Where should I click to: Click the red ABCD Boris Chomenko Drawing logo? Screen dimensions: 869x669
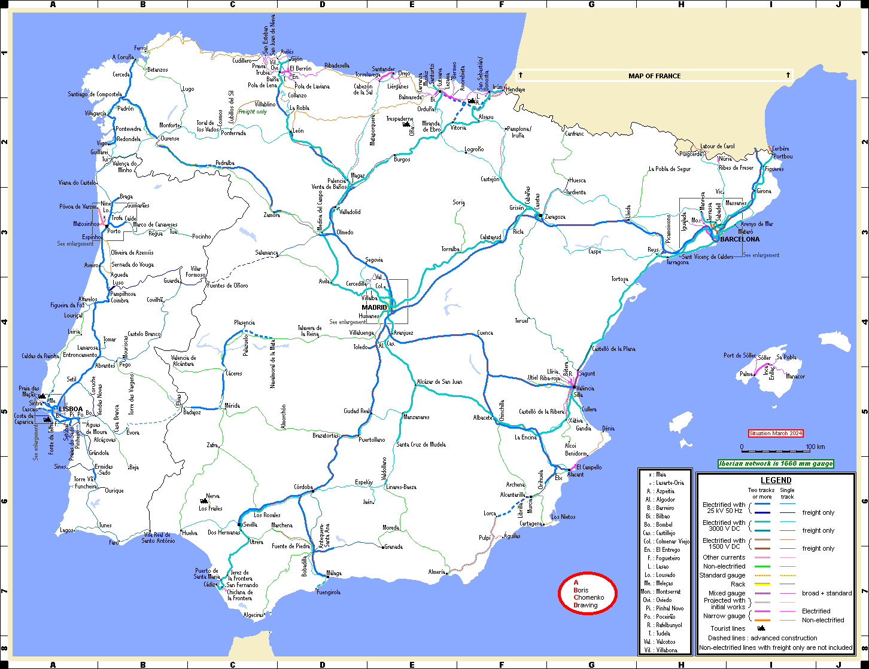[x=587, y=593]
